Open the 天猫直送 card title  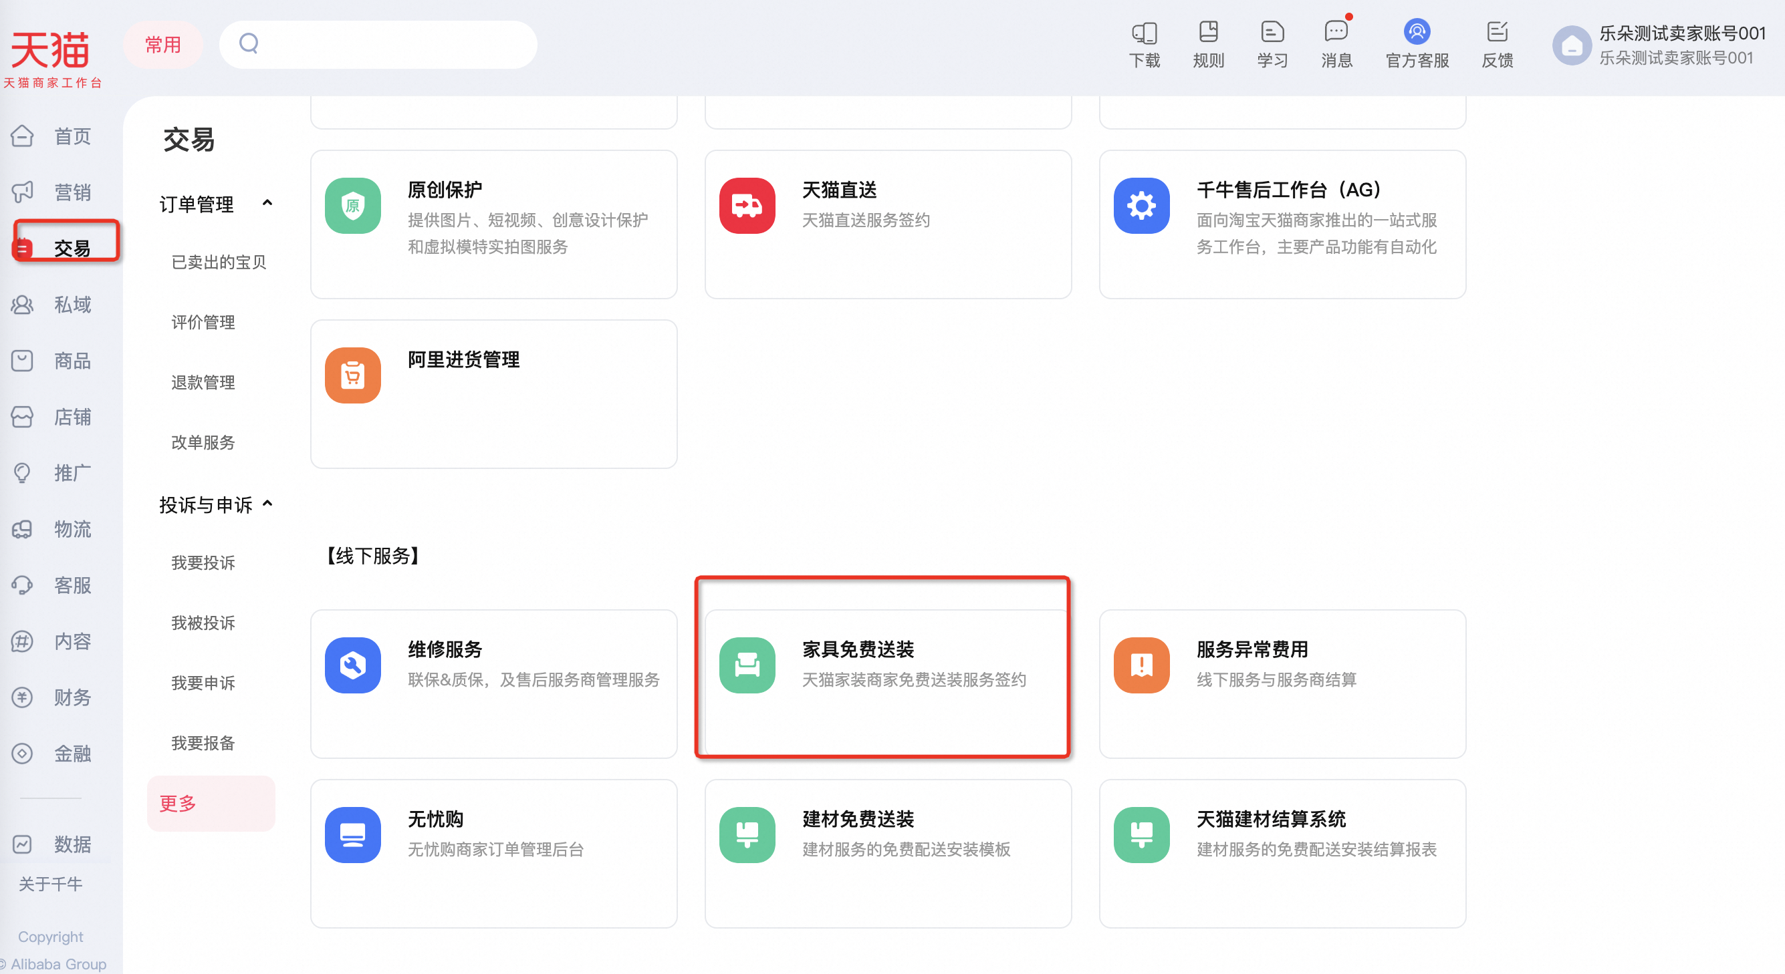pos(839,190)
